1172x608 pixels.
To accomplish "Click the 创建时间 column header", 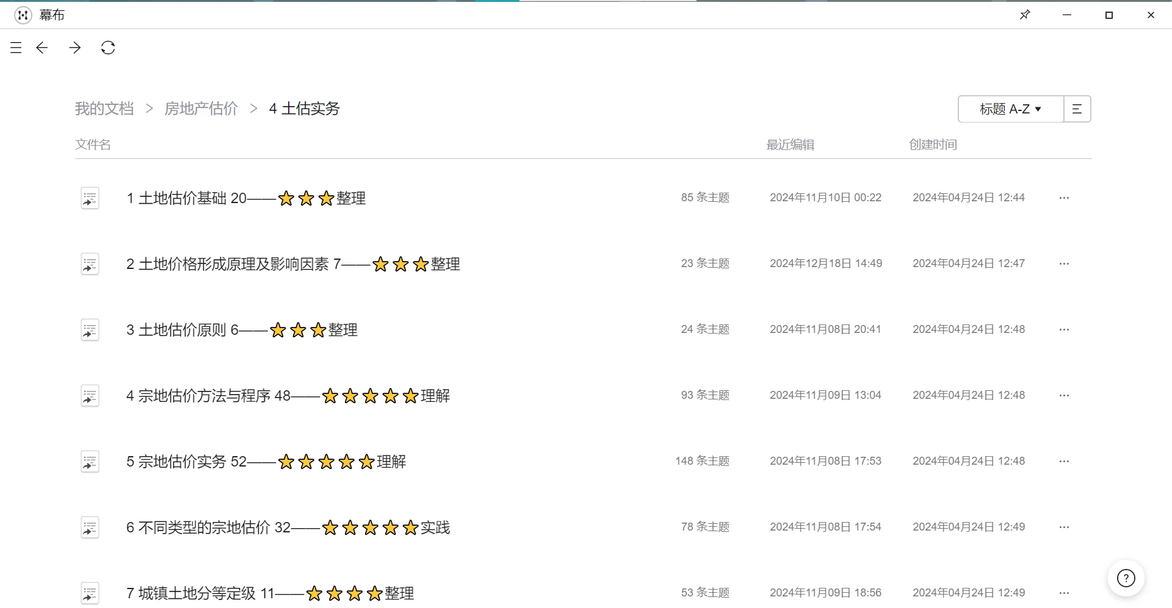I will coord(933,145).
